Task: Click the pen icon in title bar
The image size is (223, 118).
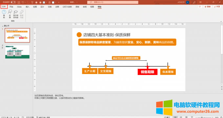Action: [194, 2]
